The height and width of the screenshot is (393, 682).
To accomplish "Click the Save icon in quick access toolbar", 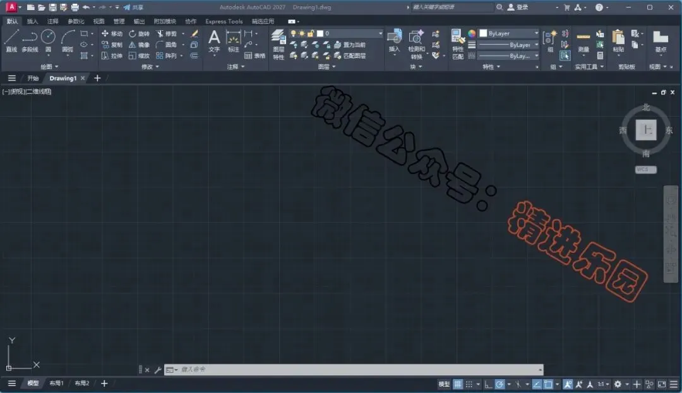I will click(52, 8).
